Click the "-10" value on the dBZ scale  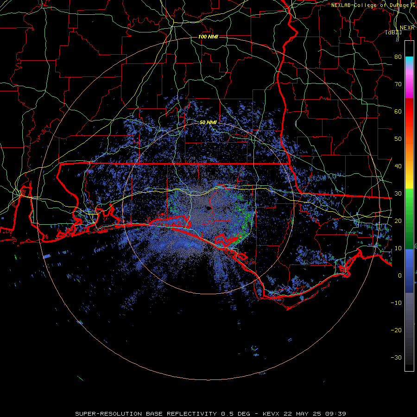pos(396,303)
